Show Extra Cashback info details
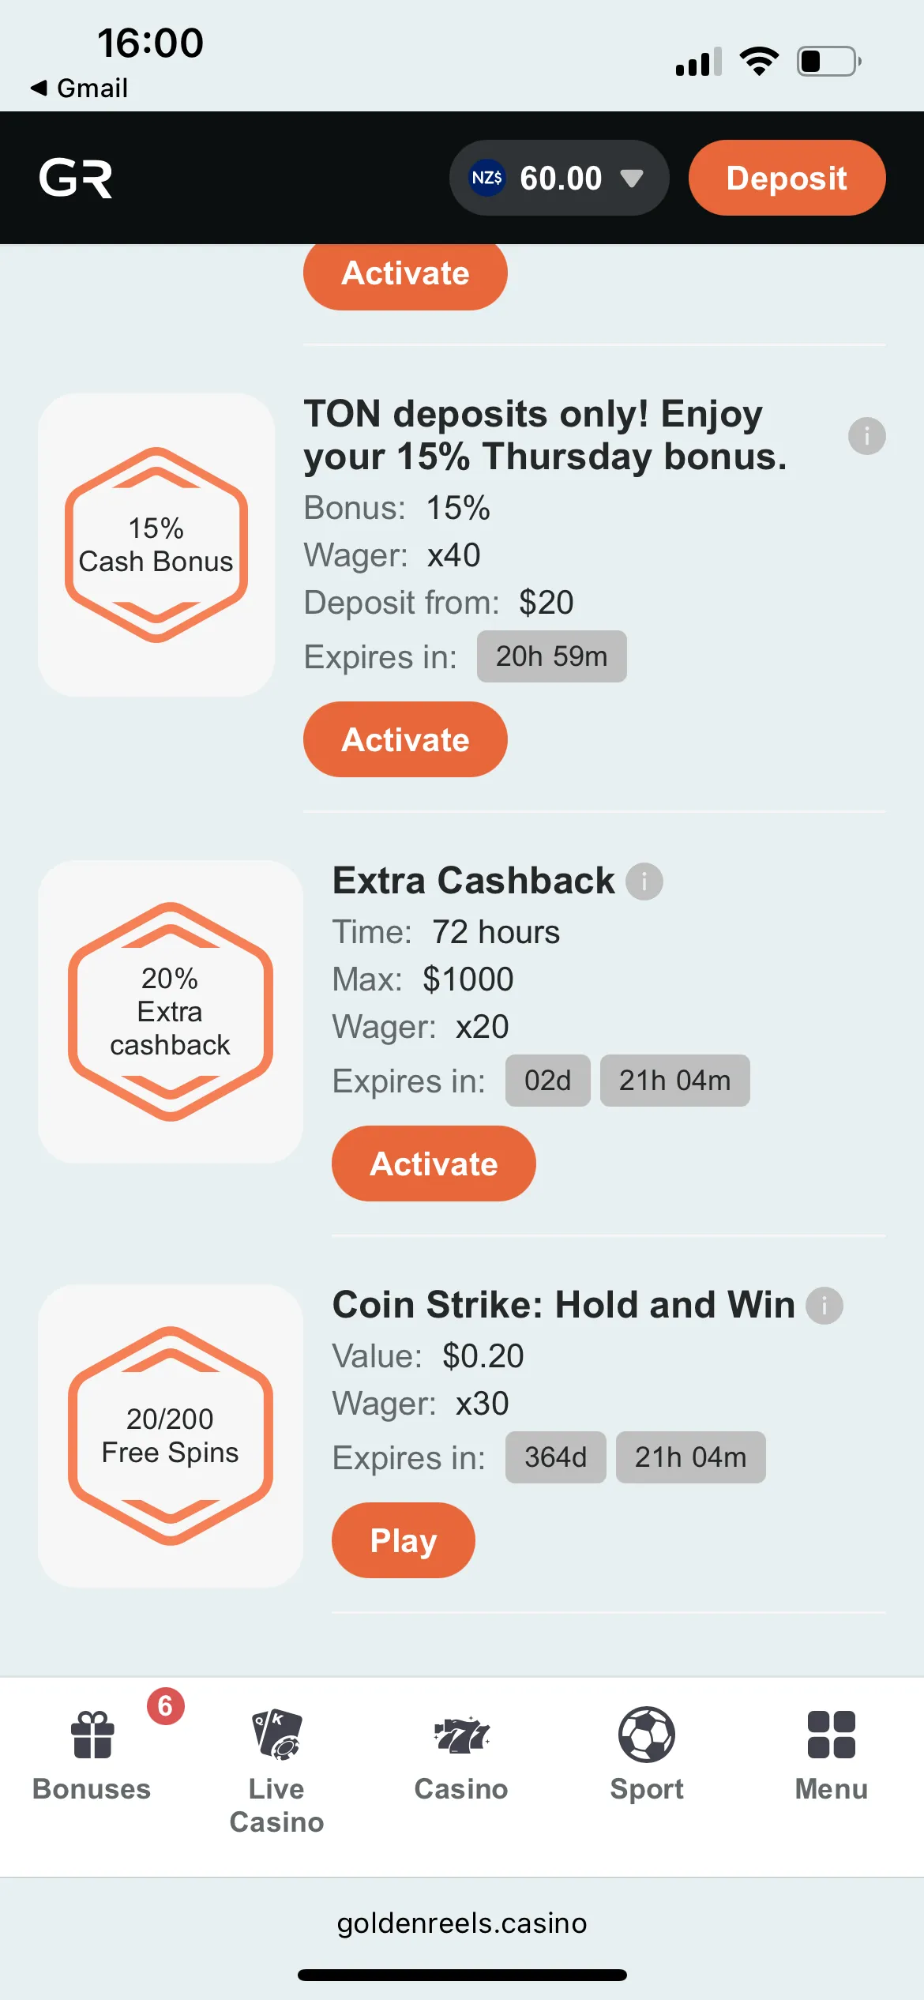This screenshot has width=924, height=2000. [x=644, y=882]
